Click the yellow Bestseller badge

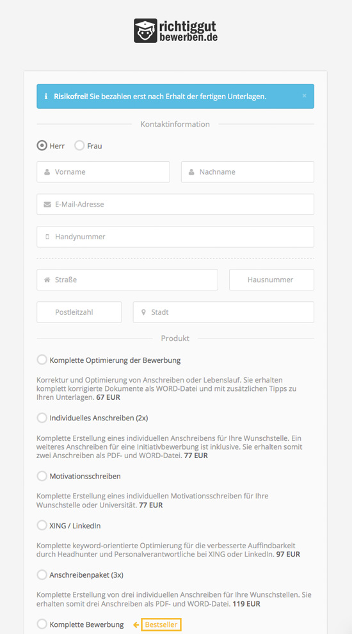pos(161,624)
